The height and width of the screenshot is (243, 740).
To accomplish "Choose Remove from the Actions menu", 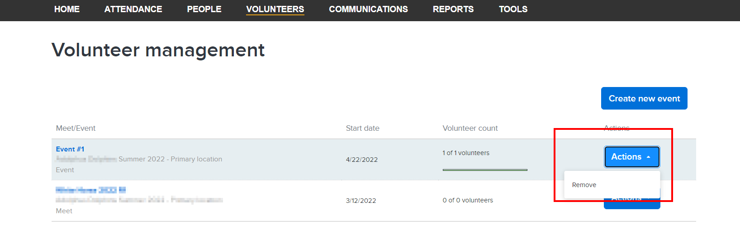I will click(x=584, y=185).
